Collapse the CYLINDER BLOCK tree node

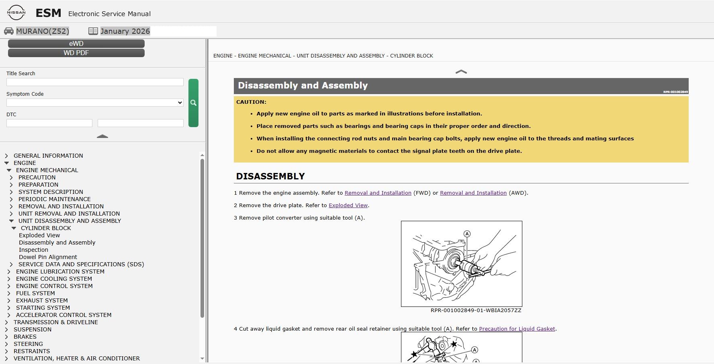(14, 228)
